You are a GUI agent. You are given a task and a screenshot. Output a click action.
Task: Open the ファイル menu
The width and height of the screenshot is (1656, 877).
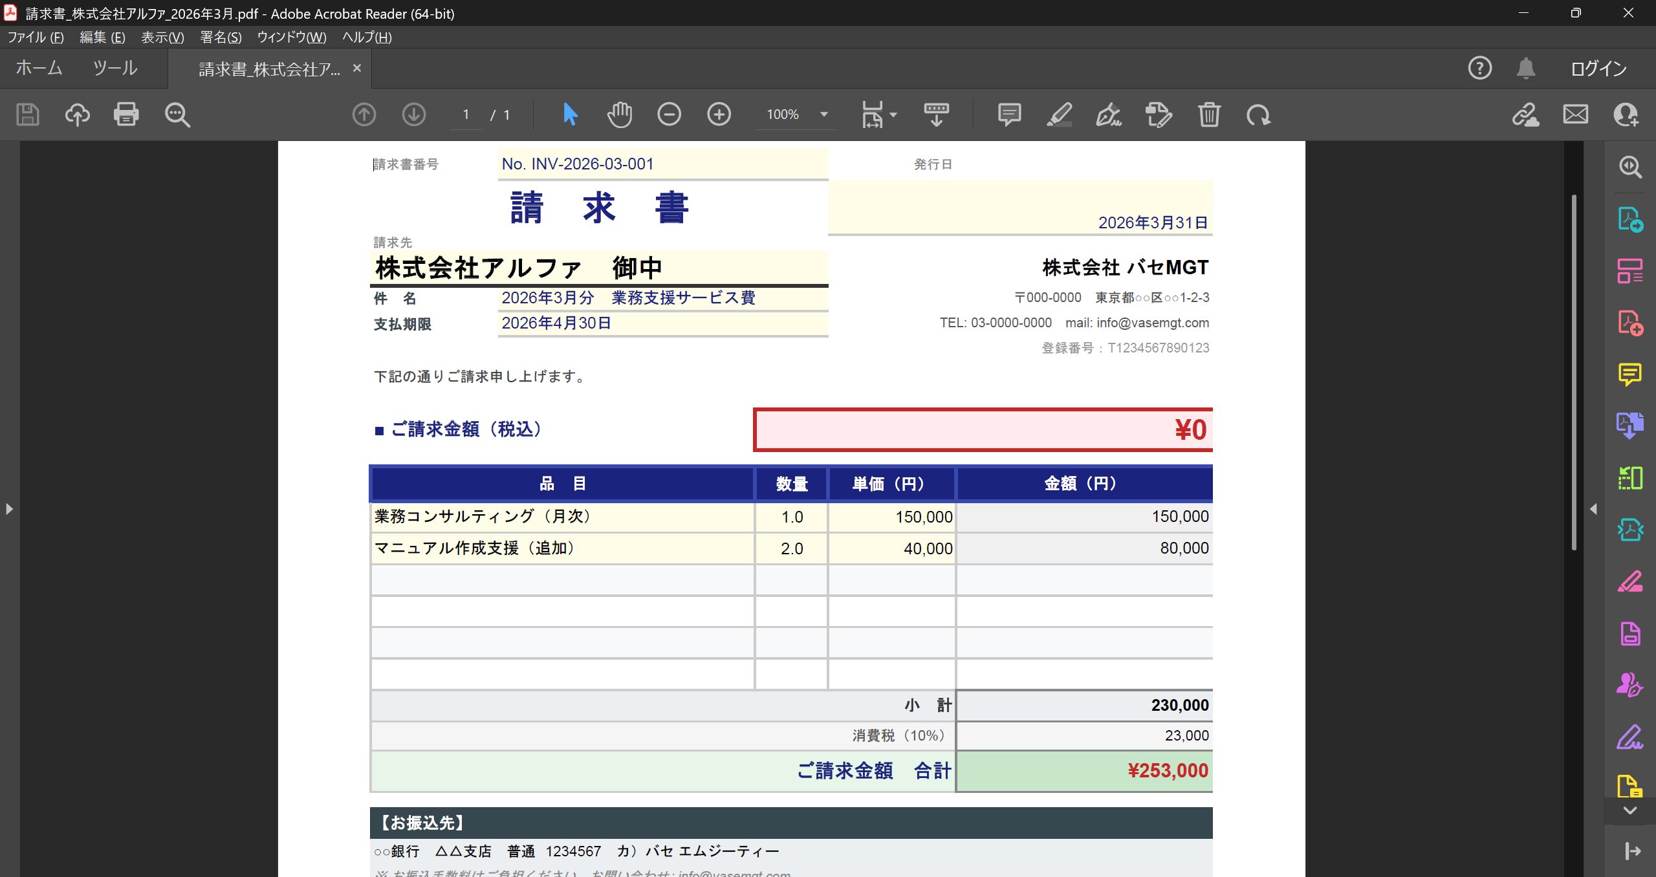(35, 38)
